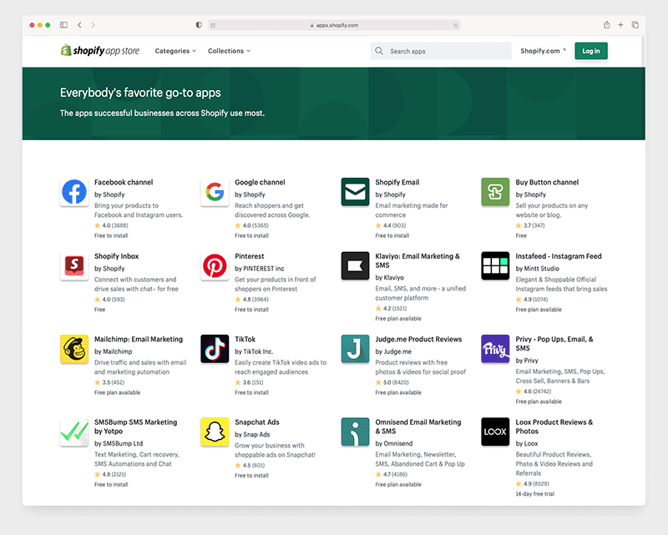
Task: Open the Instafeed grid icon
Action: point(495,265)
